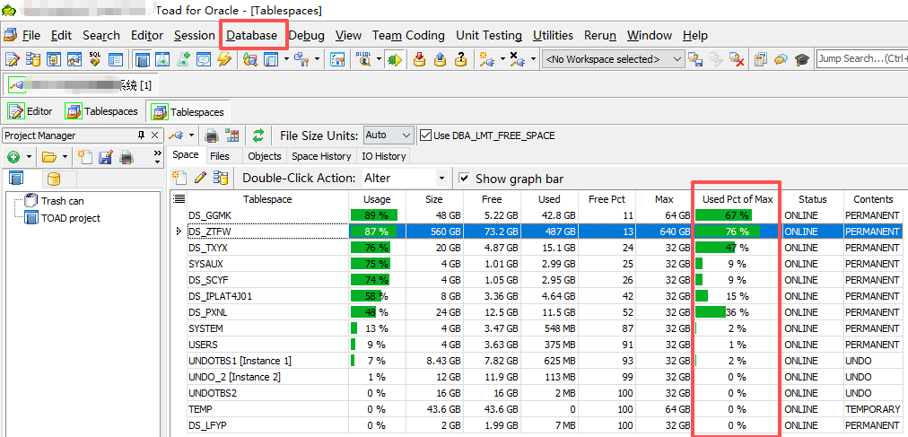The height and width of the screenshot is (437, 908).
Task: Toggle Use DBA_LMT_FREE_SPACE checkbox
Action: coord(425,135)
